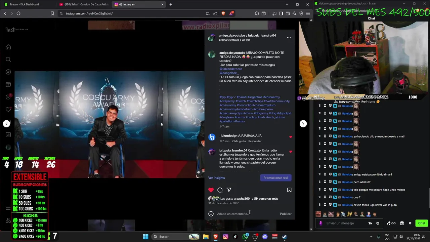Reload the Instagram page
Viewport: 430px width, 242px height.
pos(18,13)
